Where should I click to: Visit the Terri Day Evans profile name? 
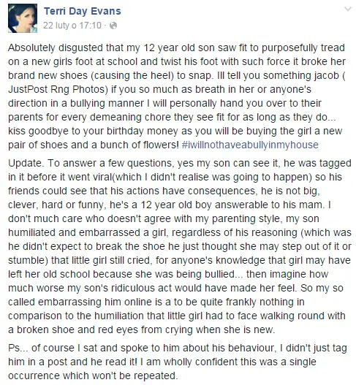(83, 11)
